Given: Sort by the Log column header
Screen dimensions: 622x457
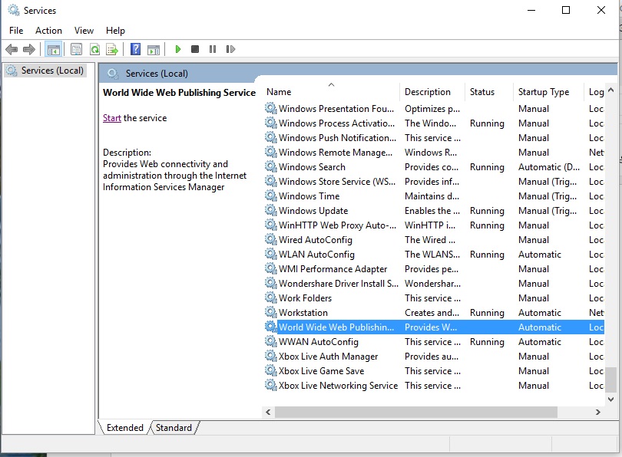Looking at the screenshot, I should [x=596, y=92].
